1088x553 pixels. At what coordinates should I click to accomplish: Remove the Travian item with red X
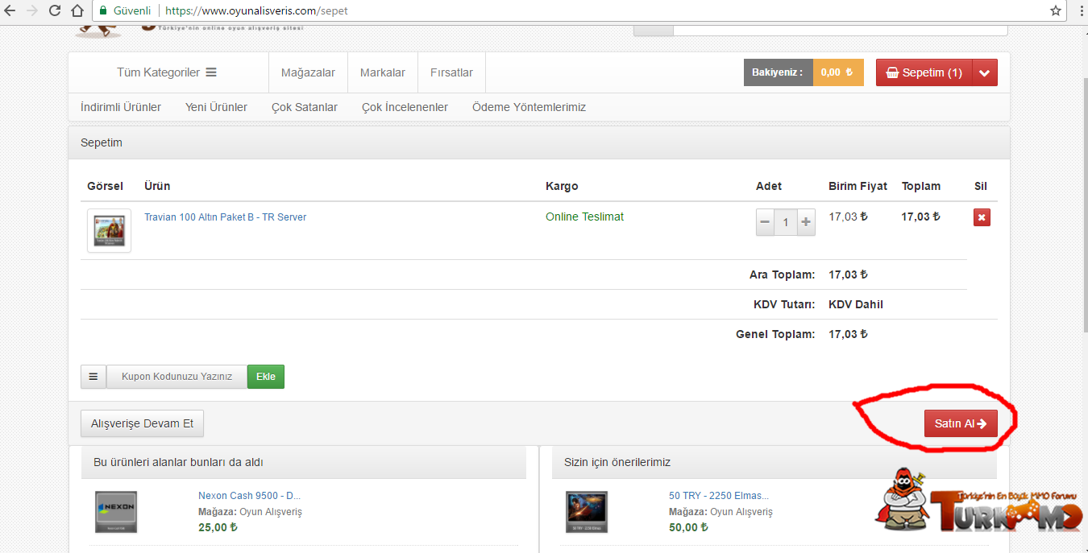[982, 217]
